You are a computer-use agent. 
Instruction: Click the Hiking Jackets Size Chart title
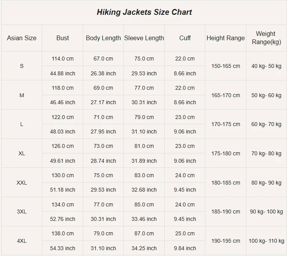[144, 12]
